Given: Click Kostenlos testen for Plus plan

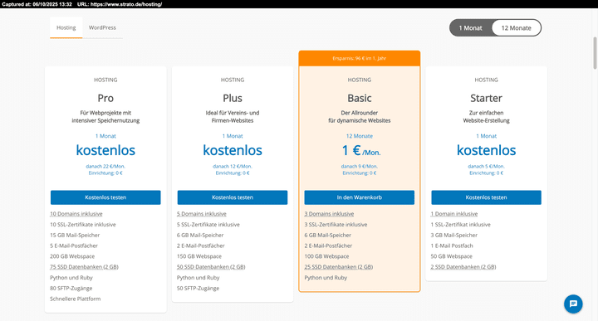Looking at the screenshot, I should [233, 197].
